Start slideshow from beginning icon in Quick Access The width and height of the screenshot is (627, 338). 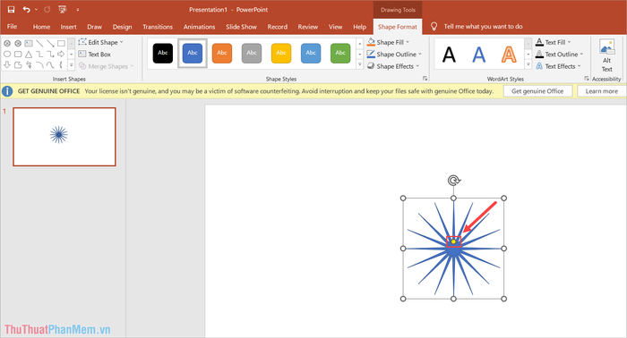pos(63,9)
